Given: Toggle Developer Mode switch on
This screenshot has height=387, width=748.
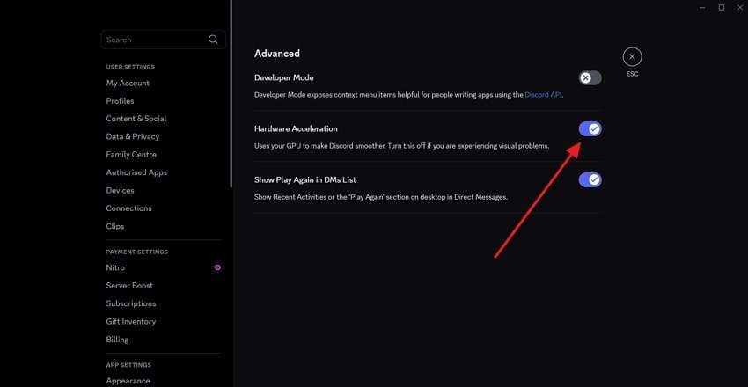Looking at the screenshot, I should click(x=590, y=77).
